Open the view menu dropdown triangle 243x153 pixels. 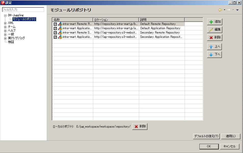click(x=237, y=10)
